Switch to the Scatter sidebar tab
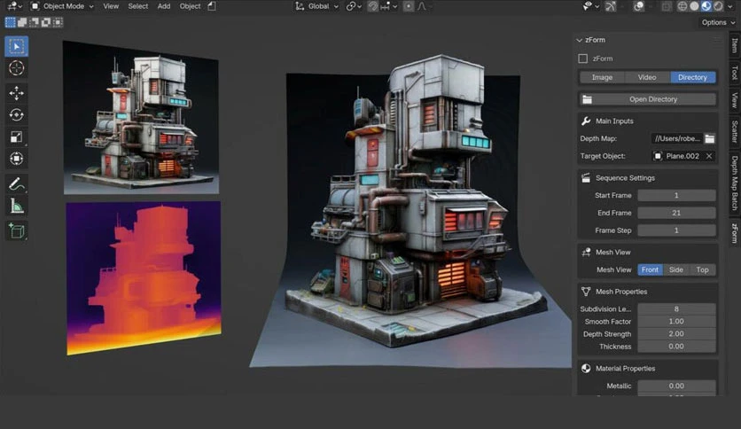Image resolution: width=741 pixels, height=429 pixels. pyautogui.click(x=735, y=131)
